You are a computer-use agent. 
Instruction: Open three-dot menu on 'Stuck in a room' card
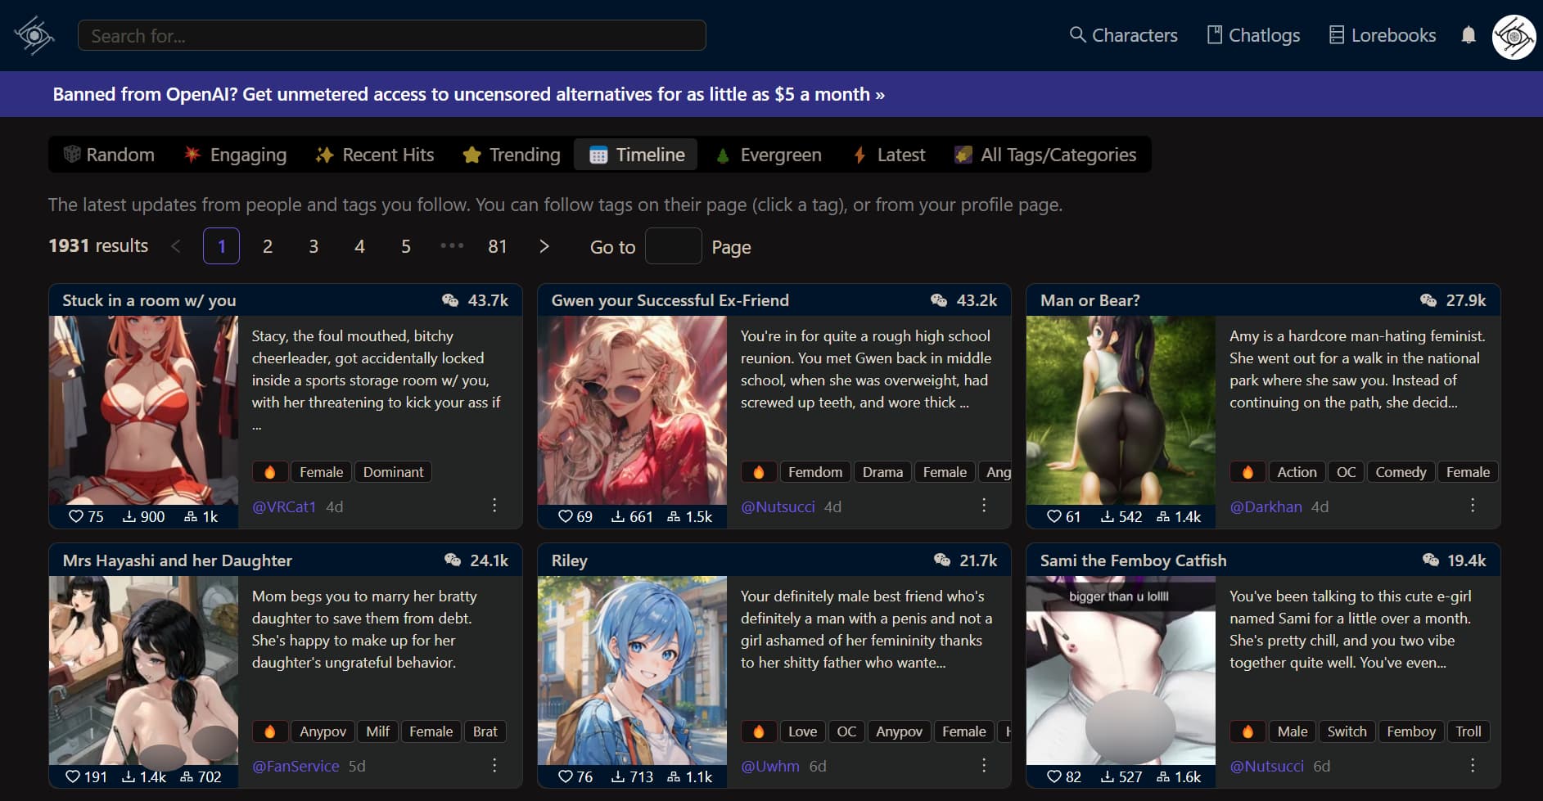(494, 505)
